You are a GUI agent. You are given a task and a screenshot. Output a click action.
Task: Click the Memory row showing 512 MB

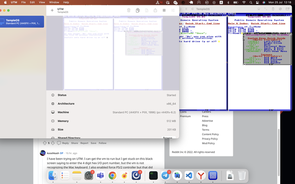(x=113, y=121)
